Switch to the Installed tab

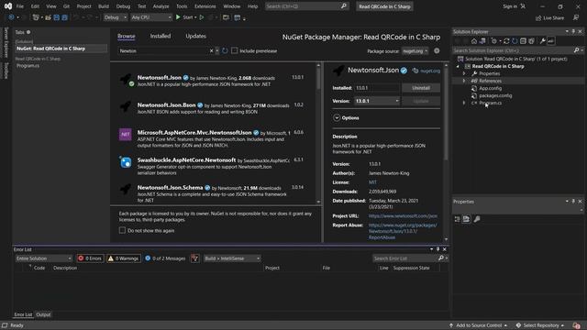click(x=161, y=36)
